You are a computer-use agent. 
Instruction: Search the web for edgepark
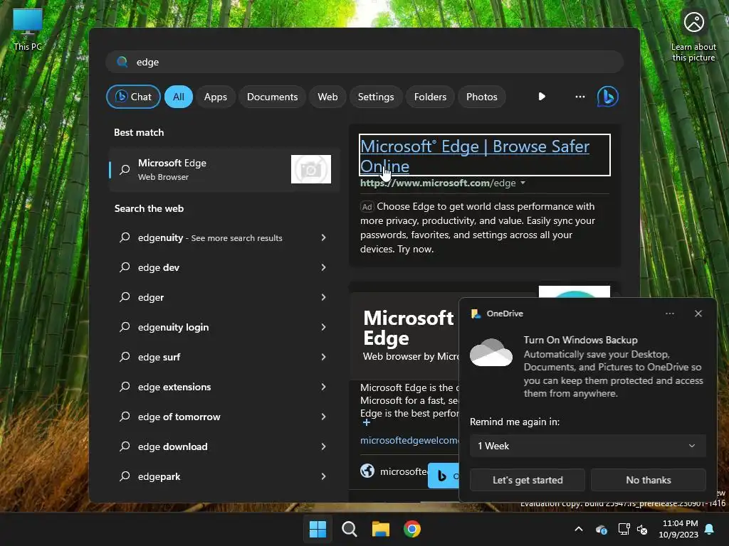[224, 476]
